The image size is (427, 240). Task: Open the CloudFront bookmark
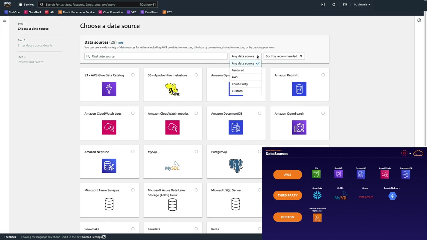149,12
